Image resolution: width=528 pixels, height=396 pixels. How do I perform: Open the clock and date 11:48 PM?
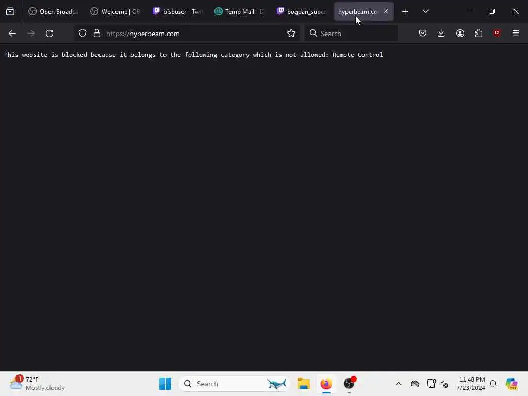click(x=470, y=384)
